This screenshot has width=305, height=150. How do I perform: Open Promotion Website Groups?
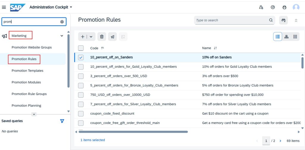click(32, 47)
